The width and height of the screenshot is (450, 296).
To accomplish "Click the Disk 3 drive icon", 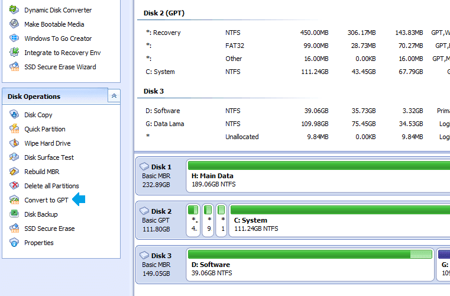I will tap(144, 255).
